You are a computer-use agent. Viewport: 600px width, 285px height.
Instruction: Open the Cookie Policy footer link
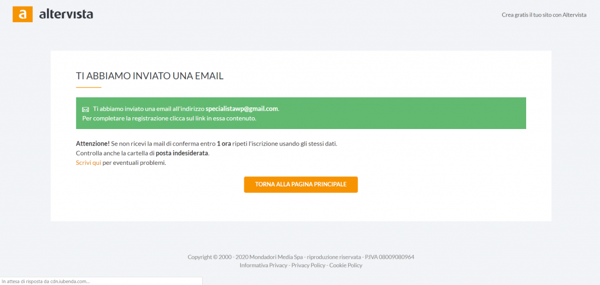coord(346,265)
